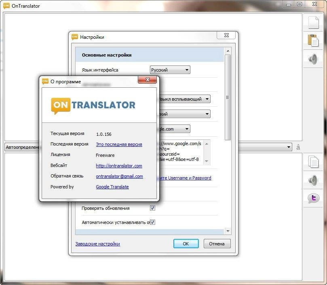The image size is (327, 285).
Task: Click the Основные настройки section header
Action: pyautogui.click(x=150, y=55)
